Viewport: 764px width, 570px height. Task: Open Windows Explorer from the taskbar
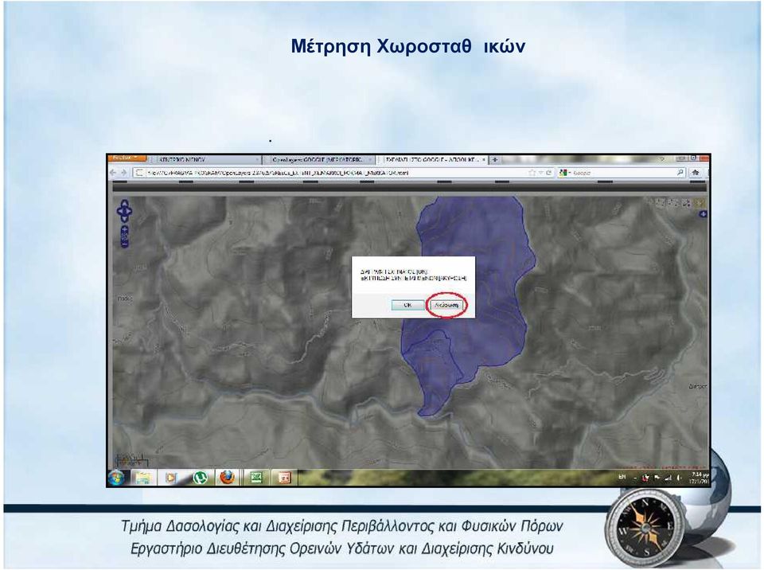tap(142, 478)
